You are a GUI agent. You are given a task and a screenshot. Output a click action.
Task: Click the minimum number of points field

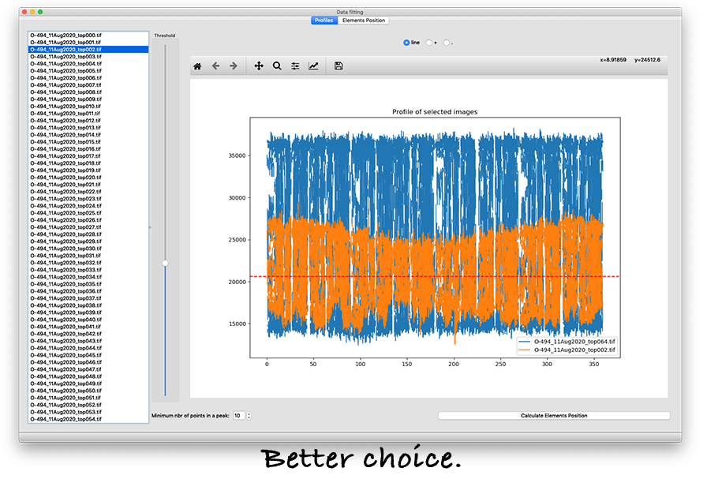(x=238, y=416)
